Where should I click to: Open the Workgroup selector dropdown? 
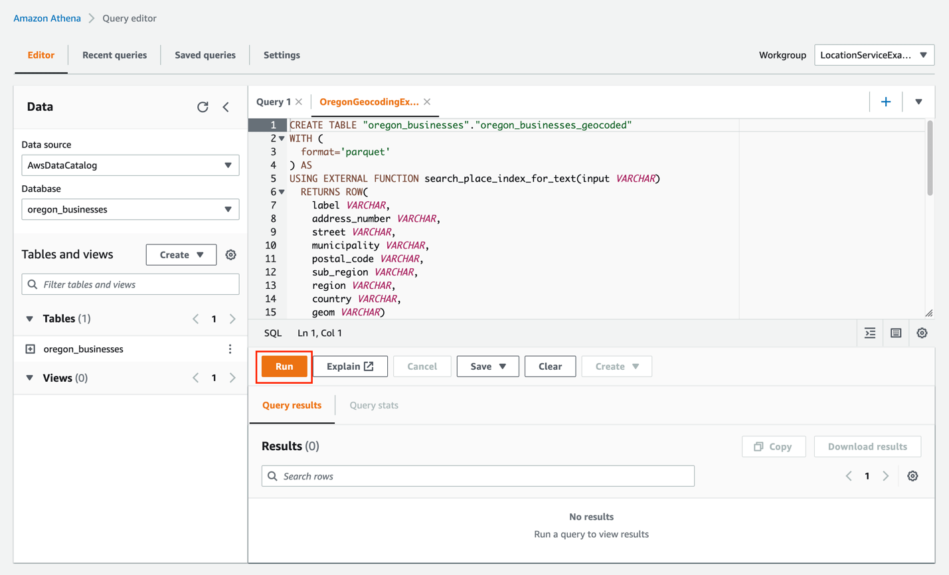(874, 55)
